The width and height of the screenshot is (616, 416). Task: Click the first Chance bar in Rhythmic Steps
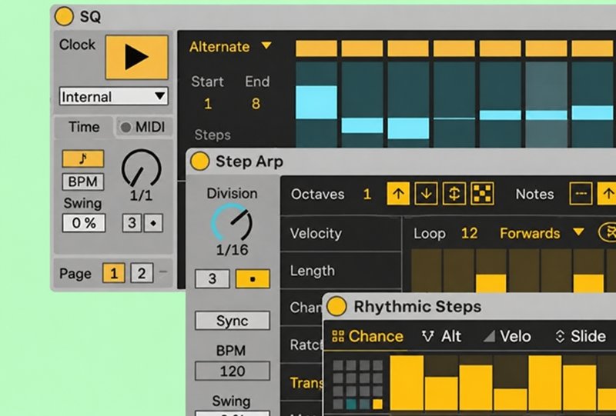(x=407, y=383)
